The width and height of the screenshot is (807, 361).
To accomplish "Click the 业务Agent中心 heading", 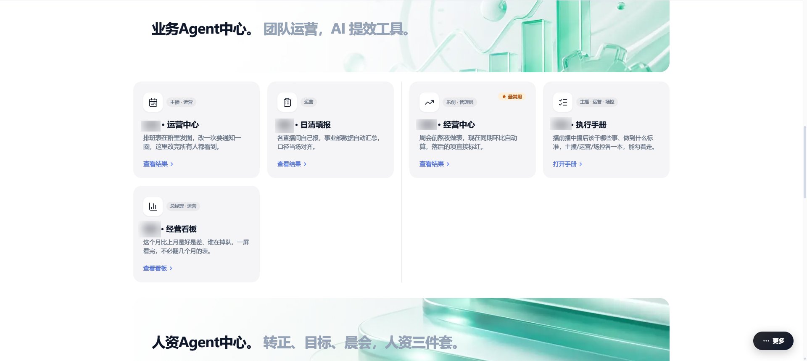I will point(202,29).
